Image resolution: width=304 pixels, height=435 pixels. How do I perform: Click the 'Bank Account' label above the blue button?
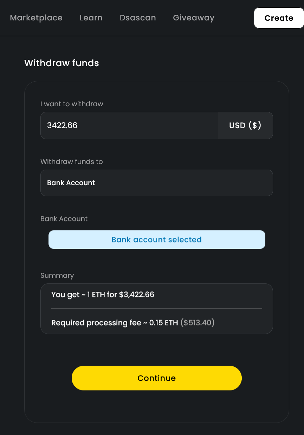(64, 219)
